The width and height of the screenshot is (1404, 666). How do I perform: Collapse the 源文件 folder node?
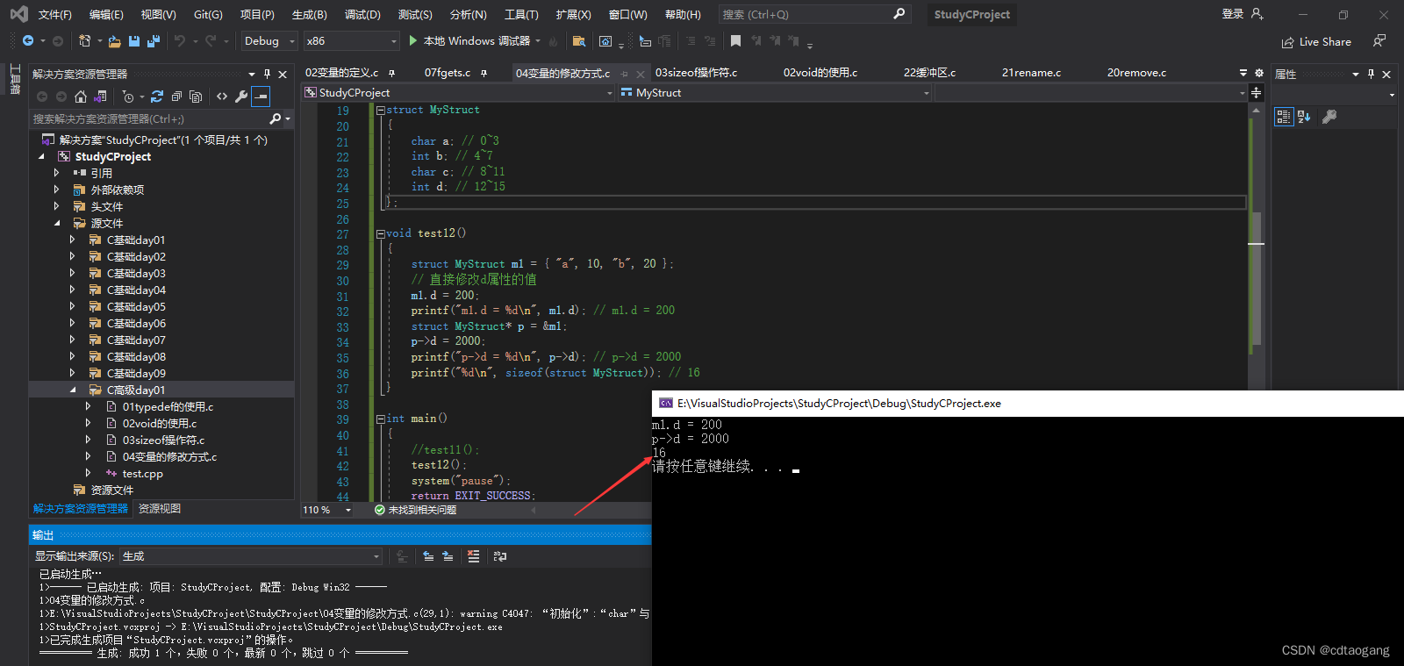click(56, 223)
